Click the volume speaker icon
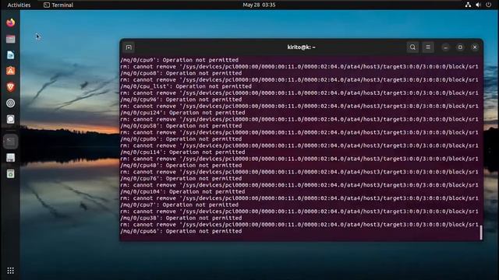The height and width of the screenshot is (280, 499). tap(478, 5)
